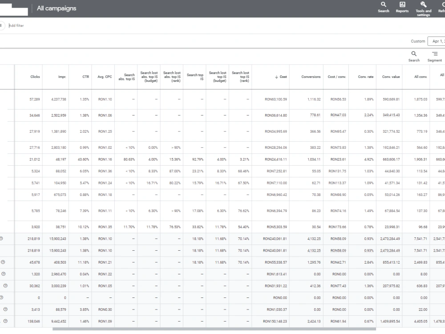The width and height of the screenshot is (445, 334).
Task: Click the table Search magnifier icon
Action: click(x=414, y=56)
